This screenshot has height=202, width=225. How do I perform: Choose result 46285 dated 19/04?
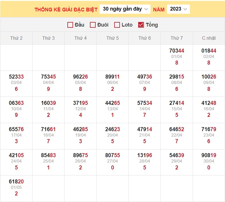point(81,129)
